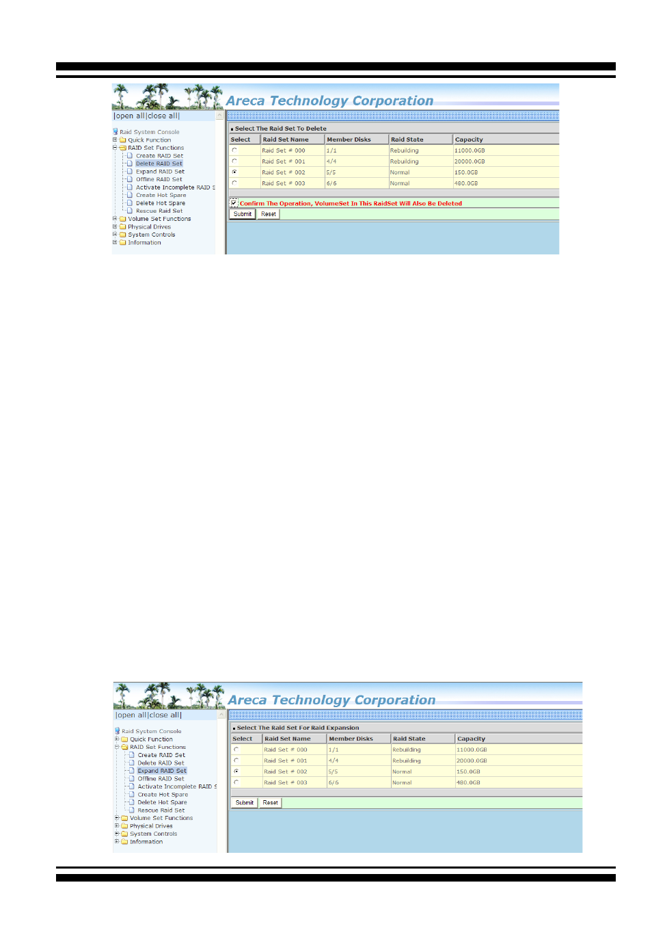This screenshot has height=926, width=652.
Task: Expand Quick Function node in expansion-page tree
Action: tap(117, 739)
